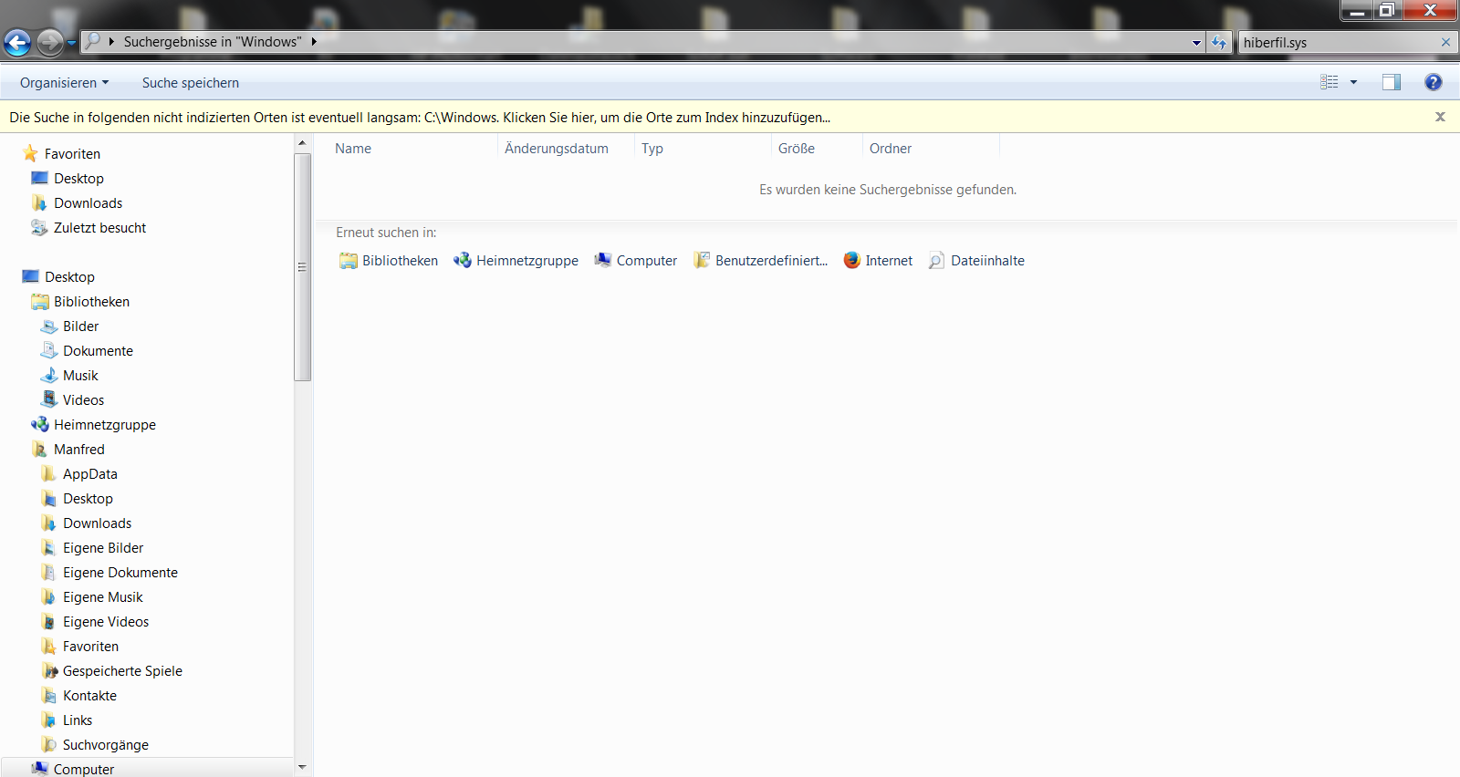Click Suche speichern
1460x777 pixels.
click(191, 83)
